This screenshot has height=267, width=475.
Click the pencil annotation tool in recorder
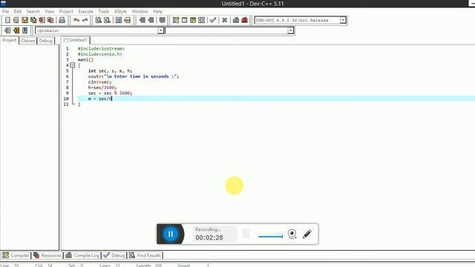[307, 234]
